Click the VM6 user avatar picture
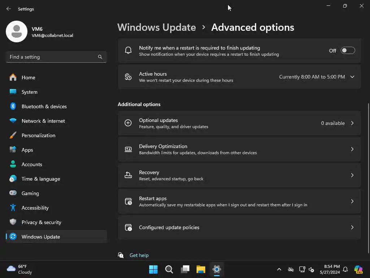Viewport: 370px width, 278px height. coord(17,31)
